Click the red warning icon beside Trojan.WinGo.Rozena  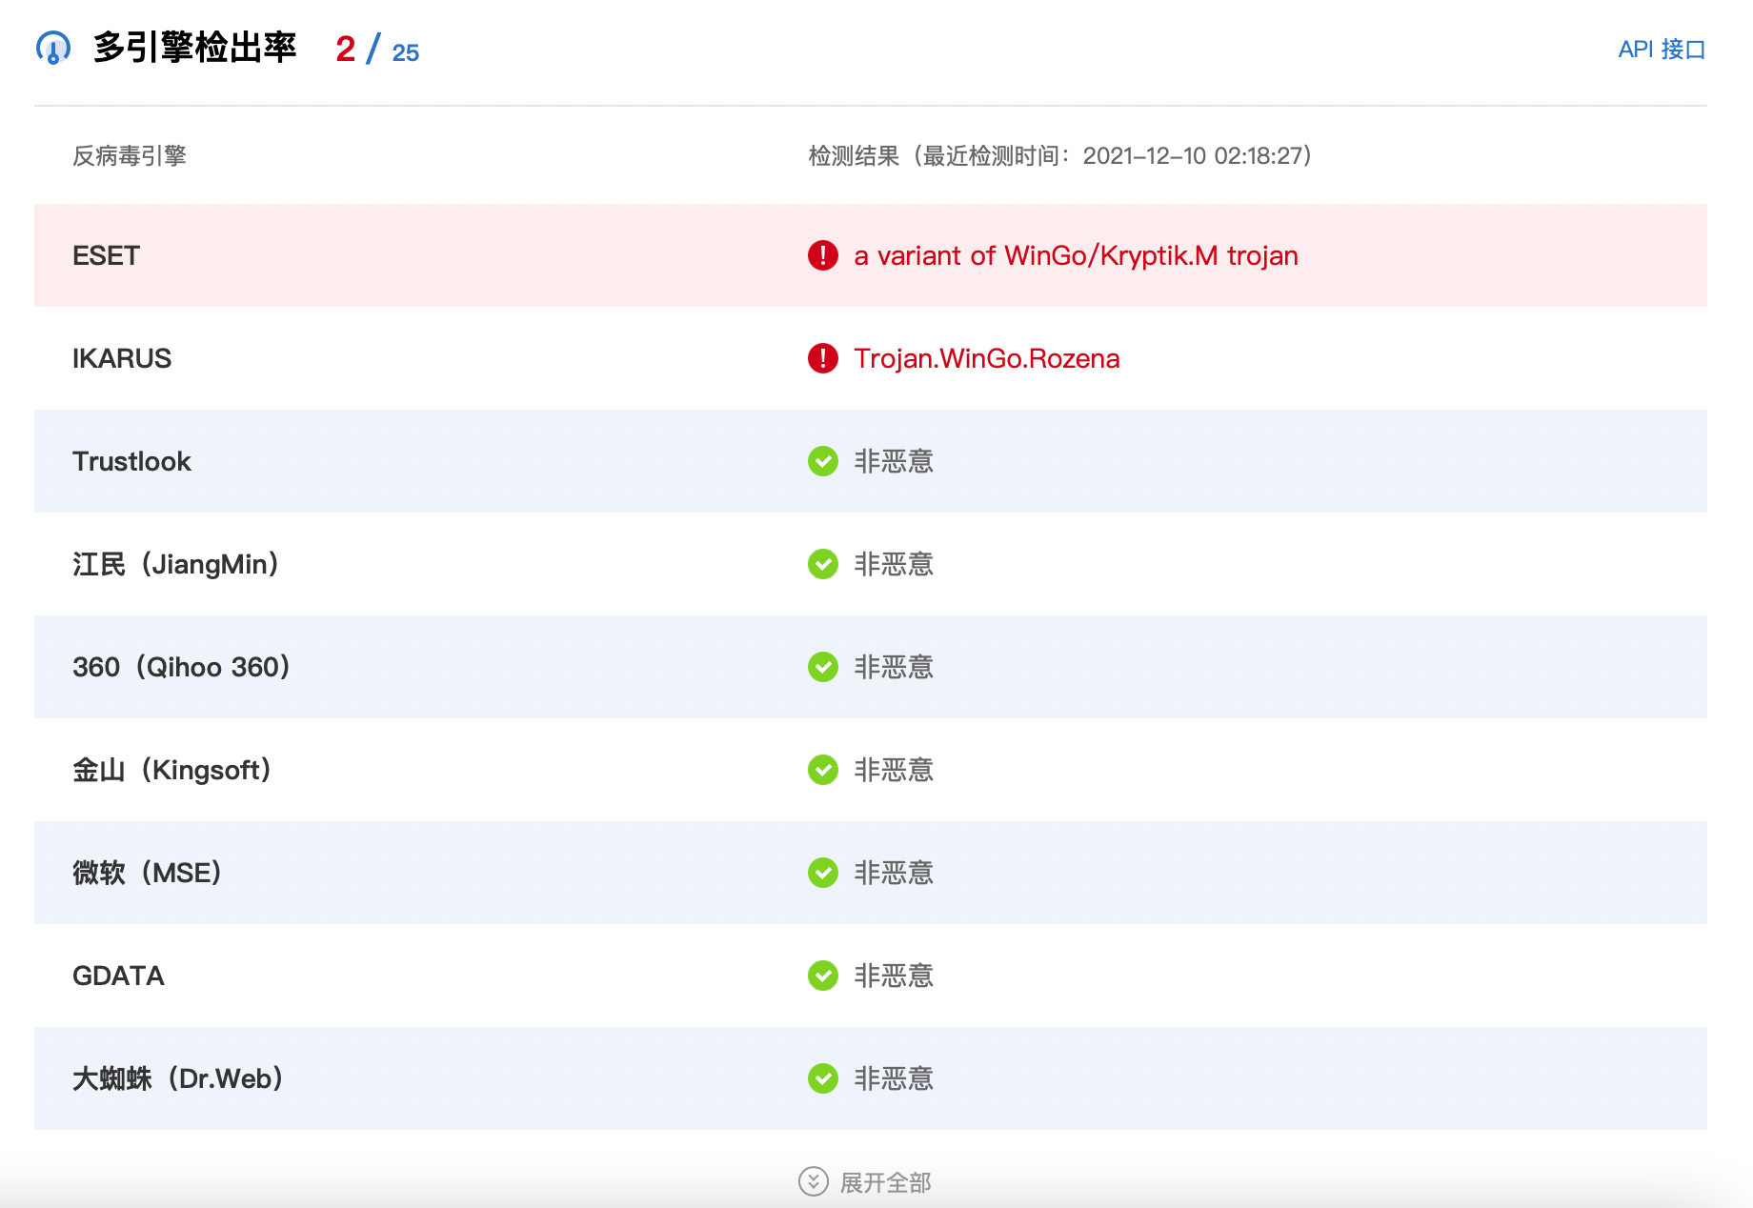click(x=822, y=358)
